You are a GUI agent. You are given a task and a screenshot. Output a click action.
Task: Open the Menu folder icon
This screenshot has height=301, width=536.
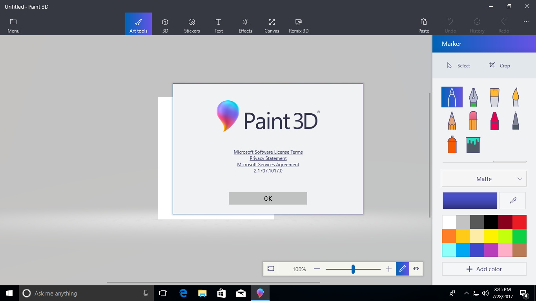pos(13,25)
